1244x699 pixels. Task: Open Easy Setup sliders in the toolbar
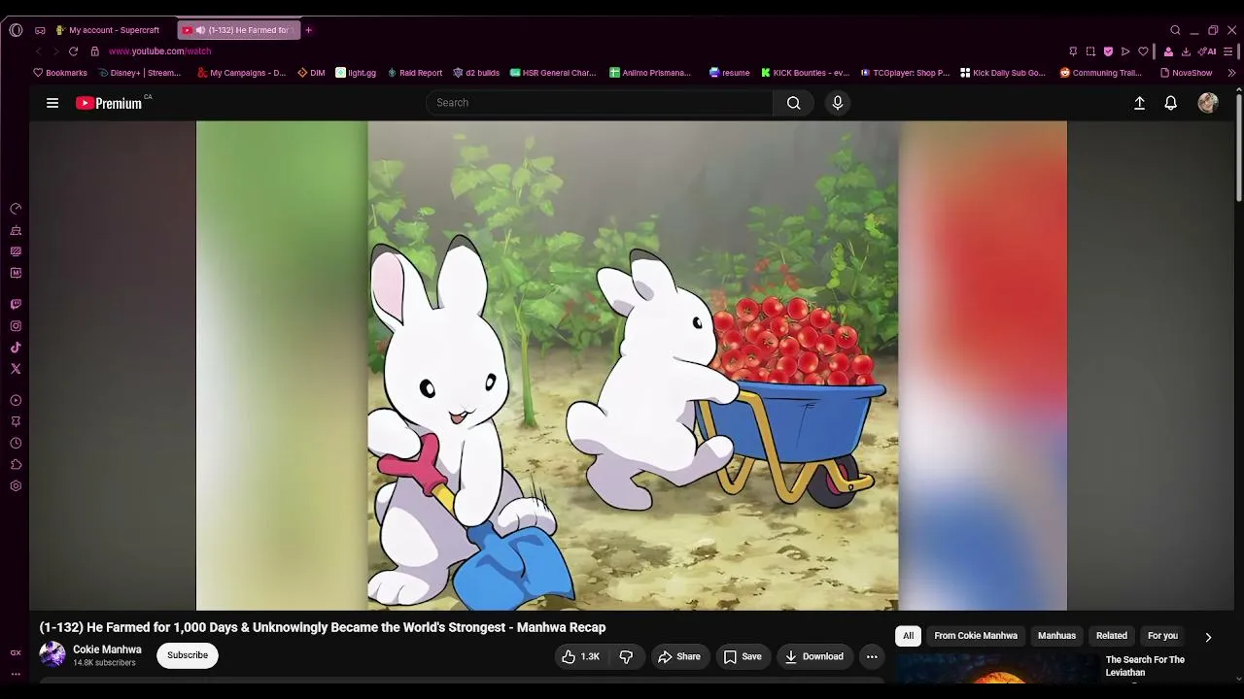[1229, 51]
